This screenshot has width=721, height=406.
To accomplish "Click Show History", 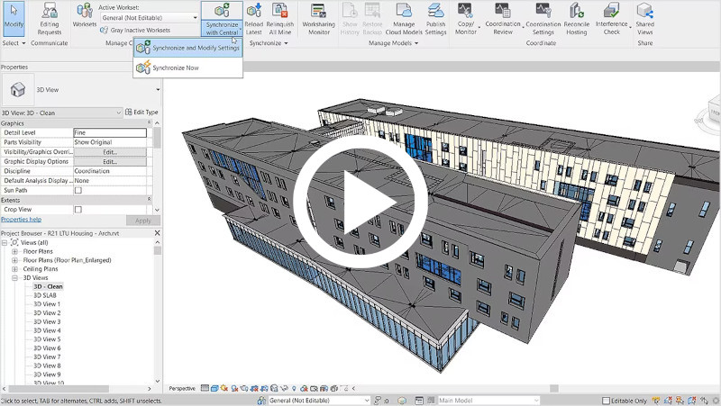I will point(350,19).
